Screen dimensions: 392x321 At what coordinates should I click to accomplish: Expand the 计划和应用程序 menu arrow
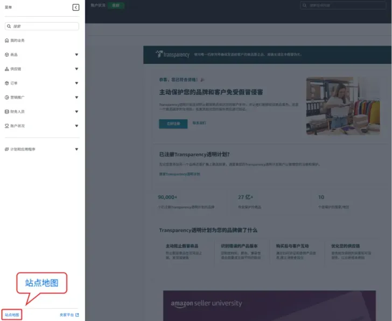tap(76, 149)
